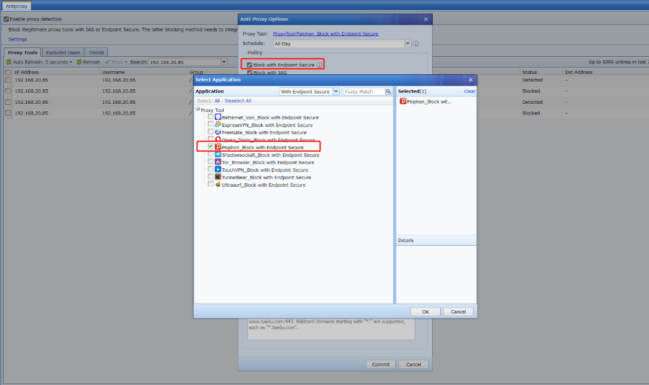
Task: Click the ShadowsocksR app icon
Action: [218, 155]
